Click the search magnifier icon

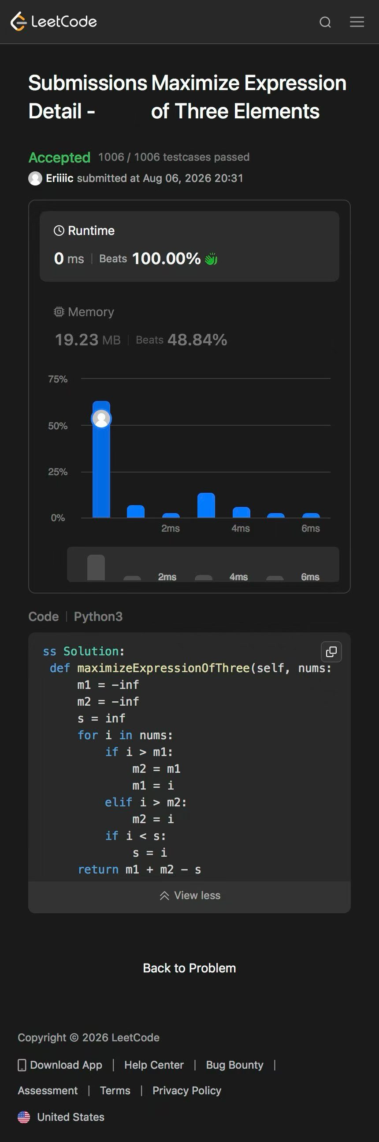point(325,22)
